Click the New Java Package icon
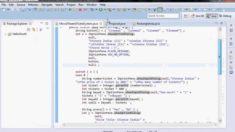This screenshot has height=132, width=235. 119,10
